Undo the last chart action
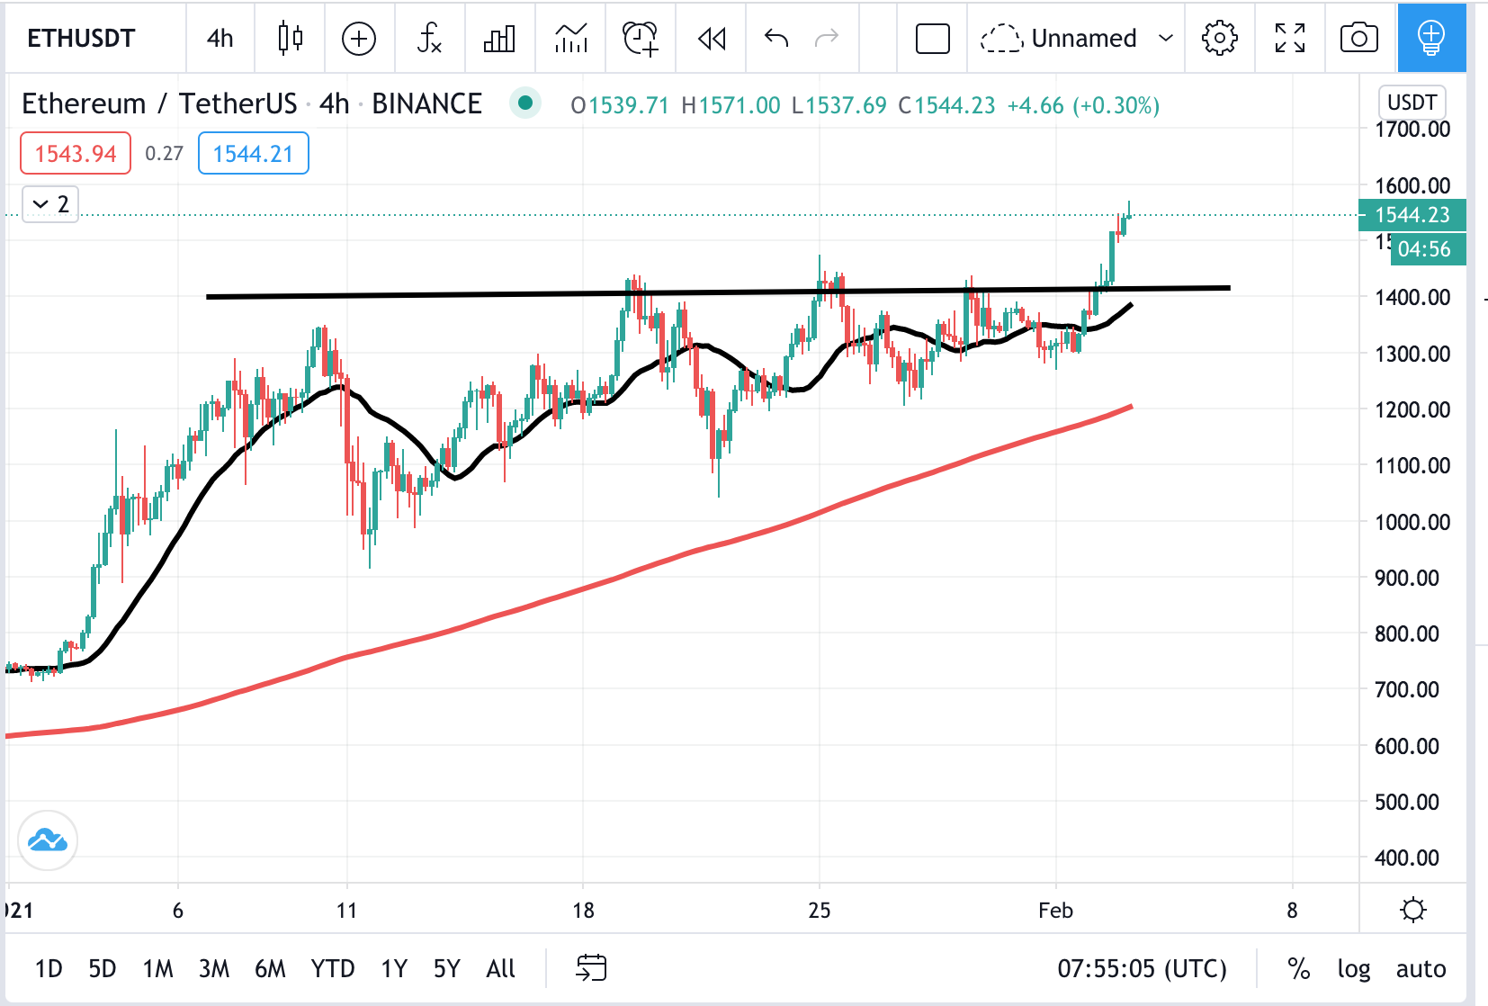This screenshot has height=1006, width=1488. [775, 38]
